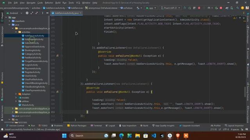Image resolution: width=250 pixels, height=140 pixels.
Task: Click the yellow account avatar icon
Action: (x=242, y=8)
